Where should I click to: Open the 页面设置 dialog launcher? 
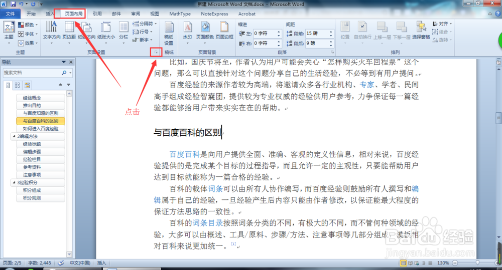156,52
